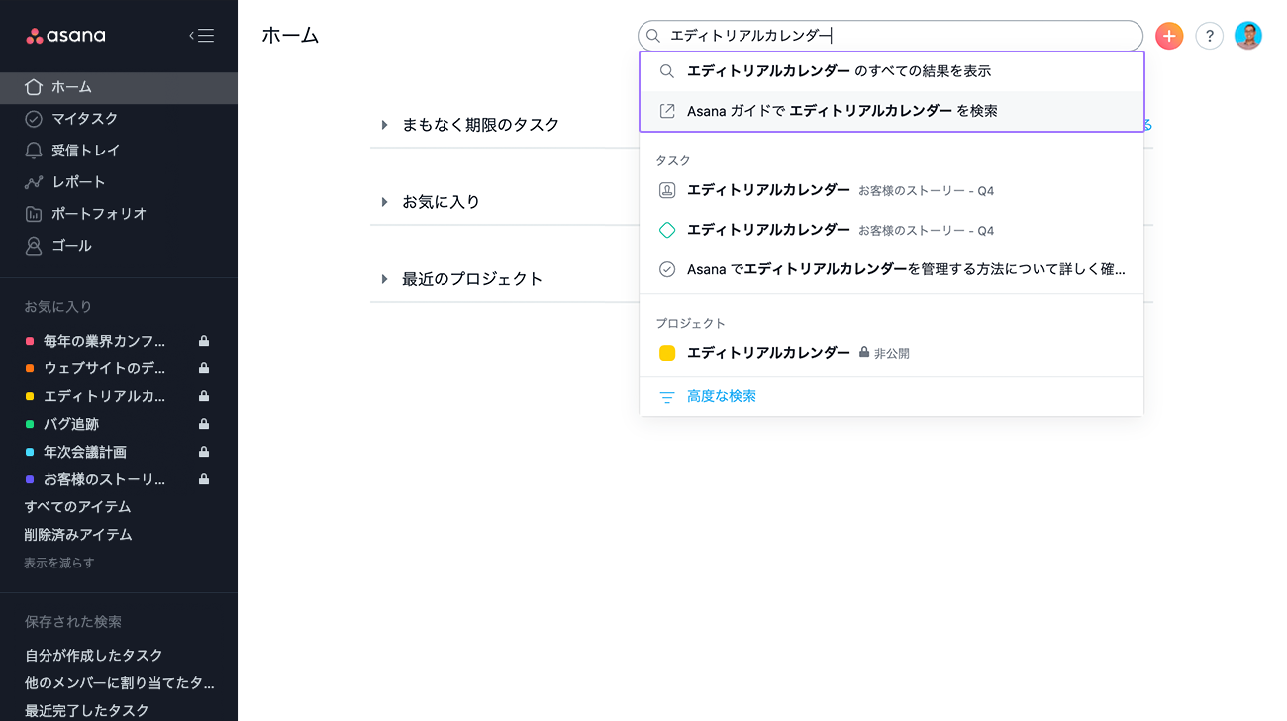Click the checkmark icon beside マイタスク
This screenshot has width=1287, height=721.
[34, 119]
